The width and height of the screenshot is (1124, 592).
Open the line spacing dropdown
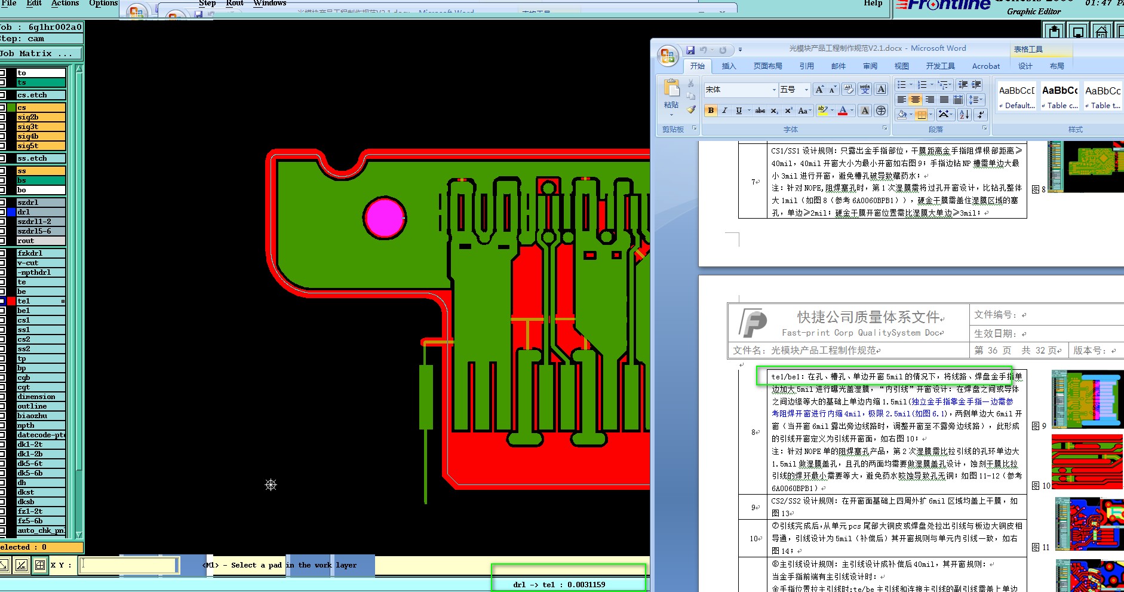tap(976, 100)
